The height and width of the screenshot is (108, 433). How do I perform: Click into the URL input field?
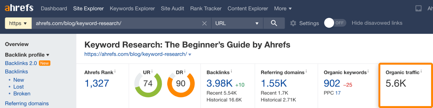116,23
